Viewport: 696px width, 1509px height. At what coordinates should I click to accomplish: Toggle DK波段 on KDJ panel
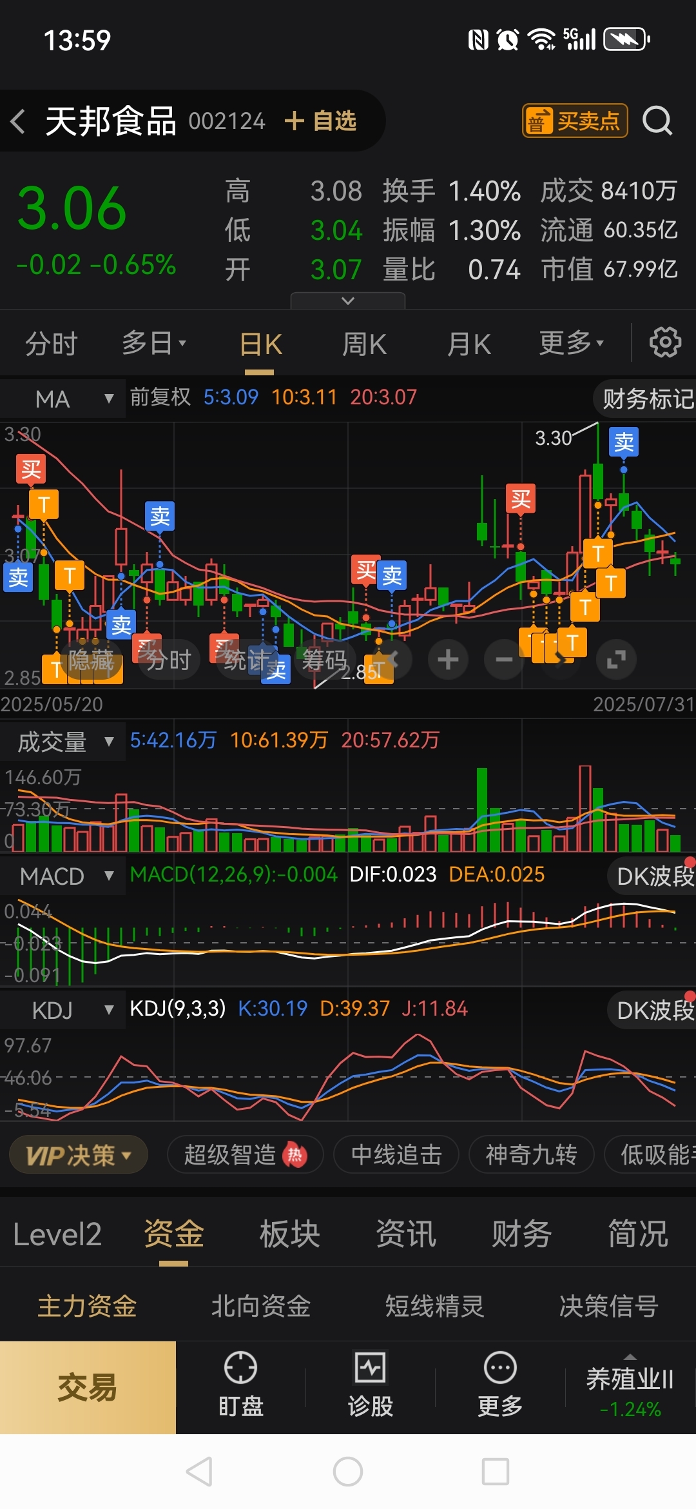(x=653, y=1010)
